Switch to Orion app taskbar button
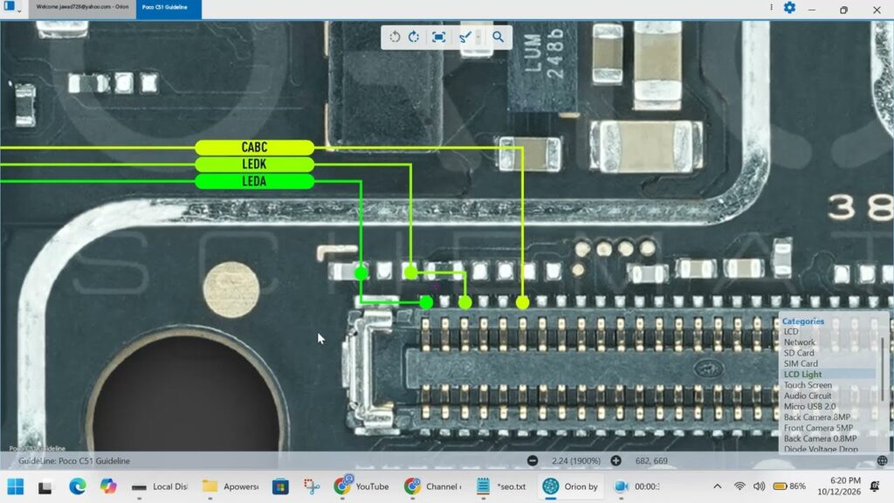 570,486
